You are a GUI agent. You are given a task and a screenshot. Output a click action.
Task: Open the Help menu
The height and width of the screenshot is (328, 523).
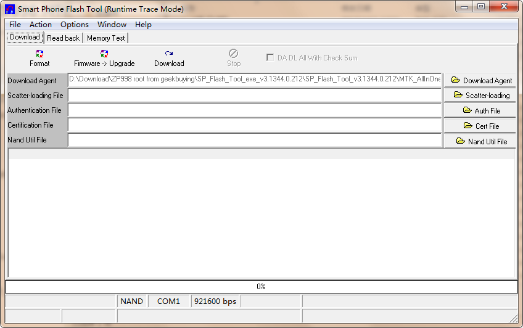point(143,24)
